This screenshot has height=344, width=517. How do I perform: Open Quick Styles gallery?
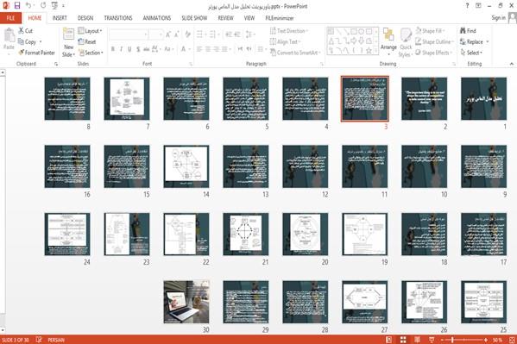point(405,42)
